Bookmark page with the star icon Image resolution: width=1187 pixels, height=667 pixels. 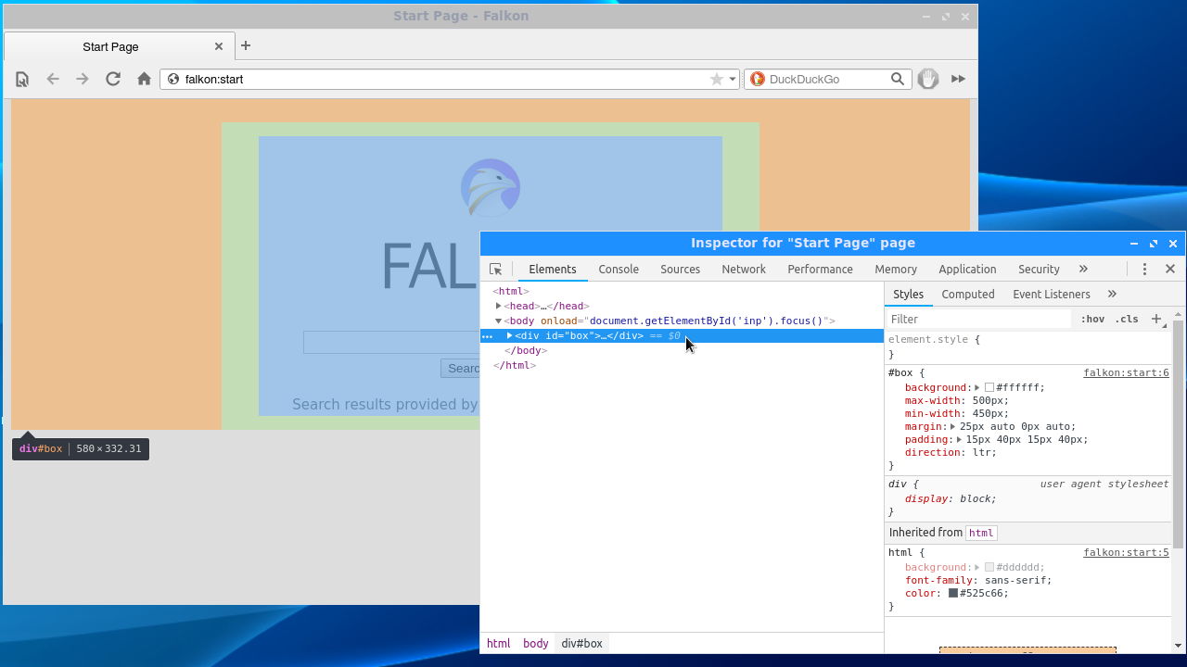click(717, 80)
